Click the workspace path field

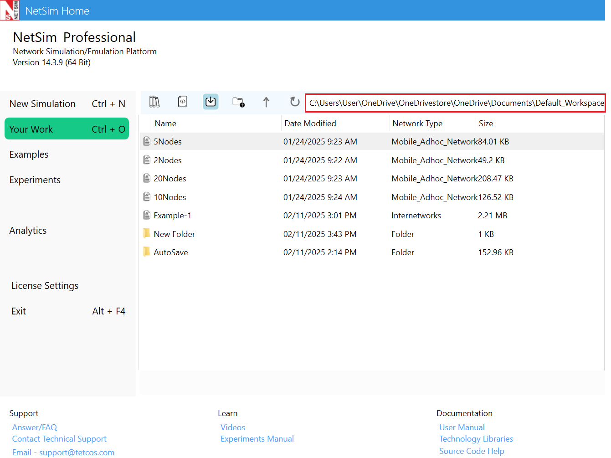click(455, 103)
